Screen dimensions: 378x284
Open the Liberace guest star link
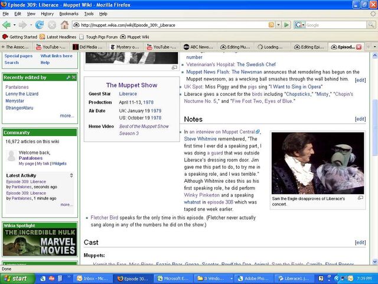(128, 93)
